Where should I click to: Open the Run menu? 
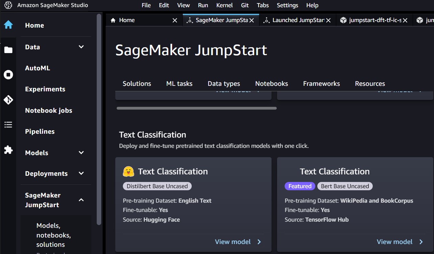coord(203,5)
